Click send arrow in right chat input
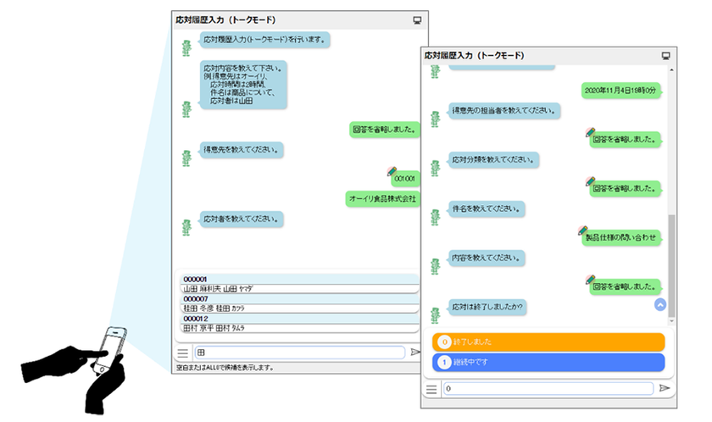This screenshot has height=422, width=712. tap(665, 388)
